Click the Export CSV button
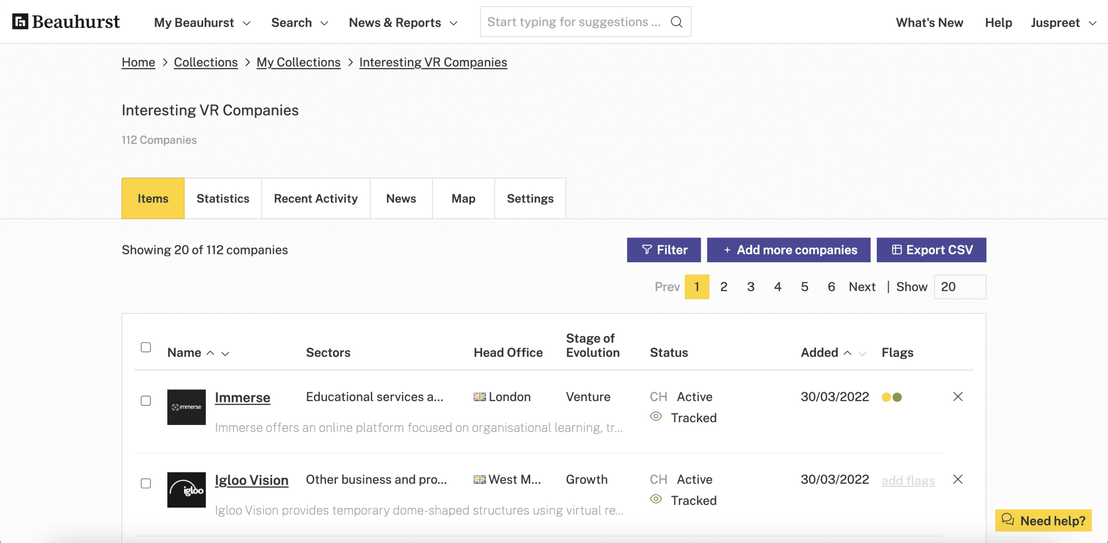 point(931,250)
